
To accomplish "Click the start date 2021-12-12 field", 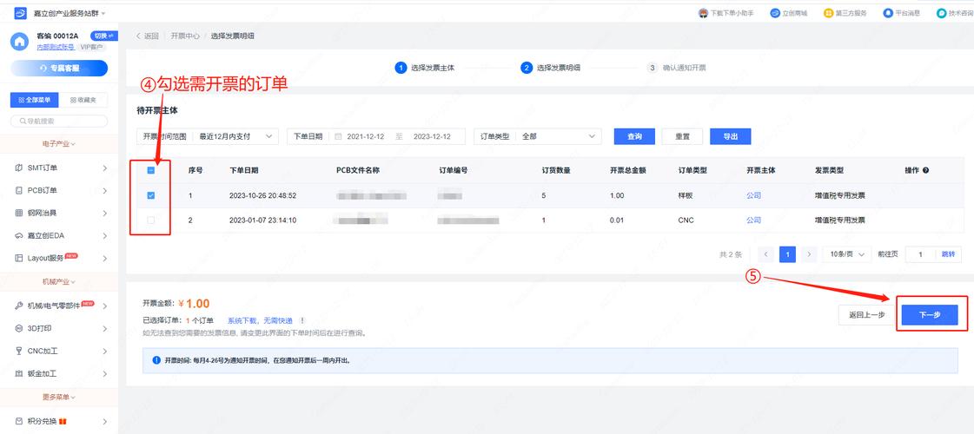I will pyautogui.click(x=365, y=136).
